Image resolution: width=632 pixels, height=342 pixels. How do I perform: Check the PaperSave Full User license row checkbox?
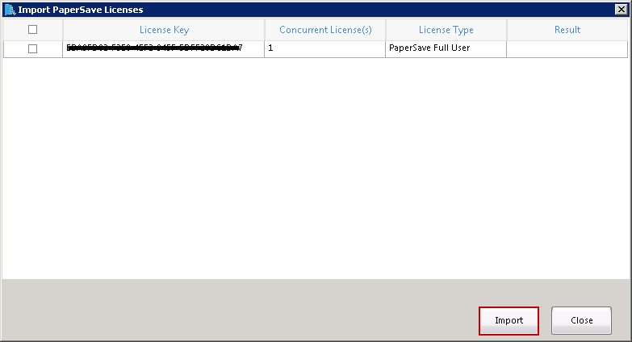[32, 48]
